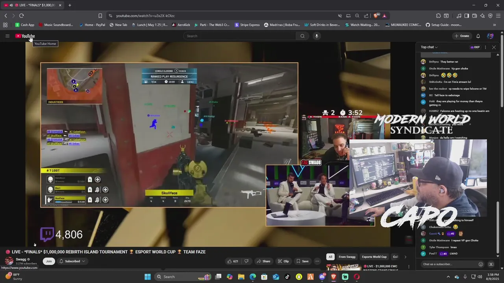
Task: Open Brave Shields lion icon
Action: pos(376,16)
